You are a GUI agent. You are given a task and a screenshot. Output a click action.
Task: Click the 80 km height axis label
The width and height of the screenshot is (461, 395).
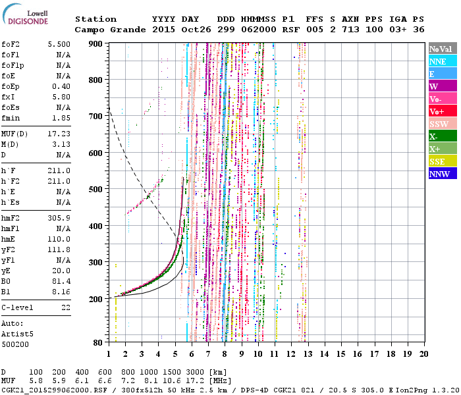[98, 342]
